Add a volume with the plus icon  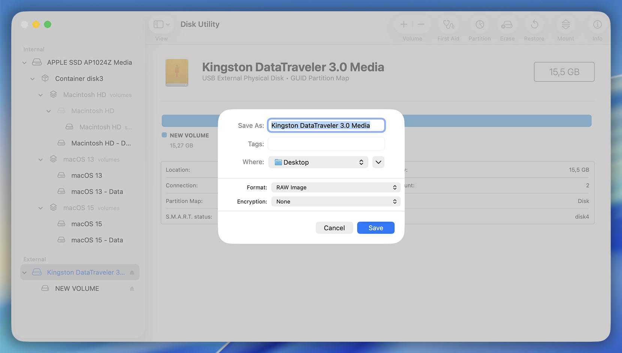pos(404,24)
